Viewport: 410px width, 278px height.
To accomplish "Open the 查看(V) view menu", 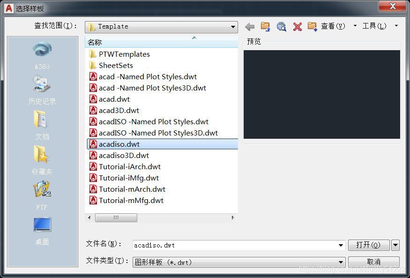I will pos(333,26).
